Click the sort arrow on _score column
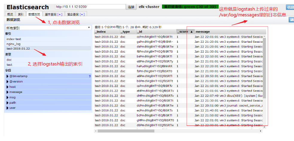This screenshot has width=294, height=141. click(191, 32)
